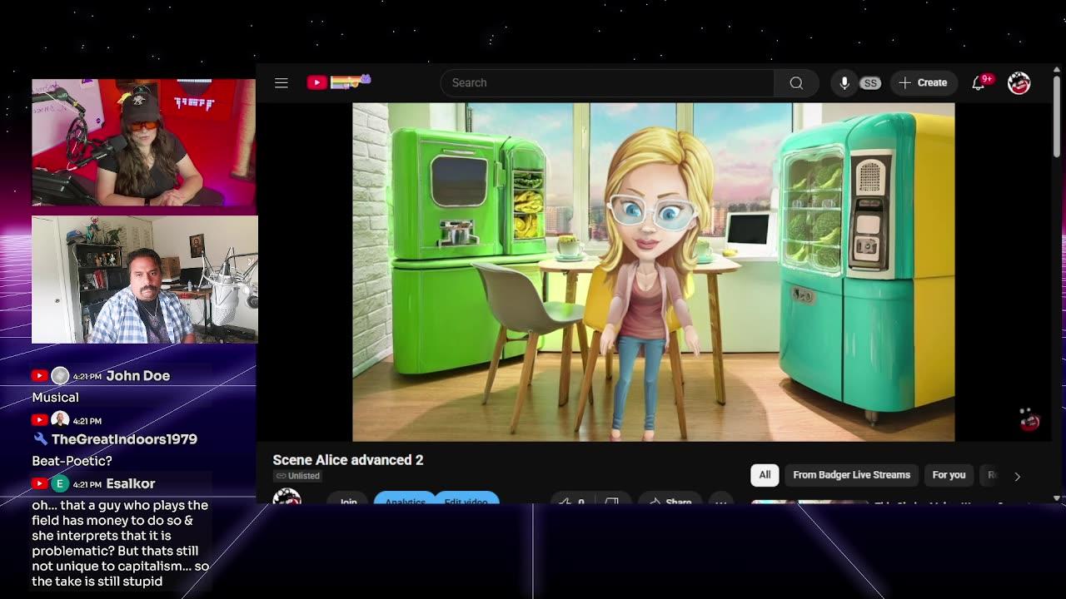This screenshot has width=1066, height=599.
Task: Click the SS badge next to the microphone
Action: 870,83
